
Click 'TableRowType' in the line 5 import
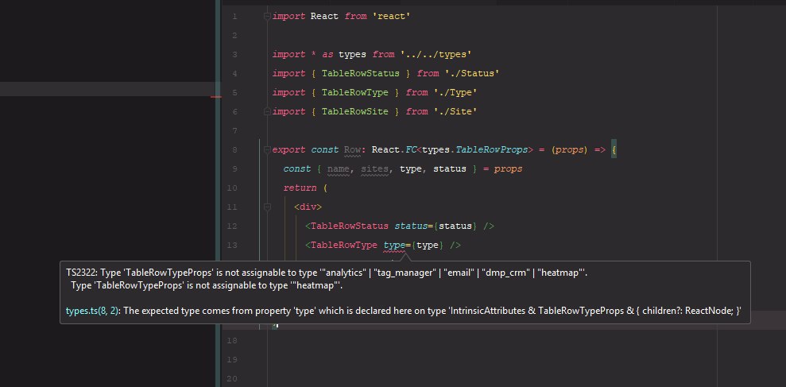coord(355,93)
